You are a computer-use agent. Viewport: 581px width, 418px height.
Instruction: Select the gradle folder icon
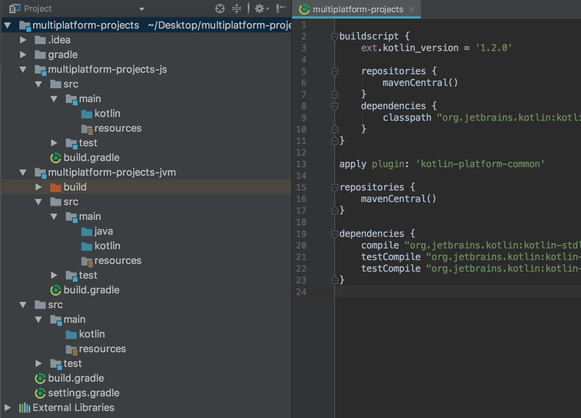point(40,55)
